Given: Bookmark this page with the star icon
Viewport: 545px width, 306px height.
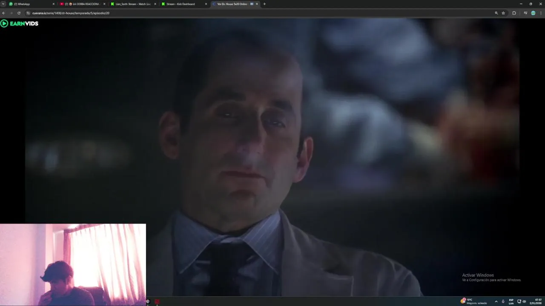Looking at the screenshot, I should pyautogui.click(x=503, y=13).
